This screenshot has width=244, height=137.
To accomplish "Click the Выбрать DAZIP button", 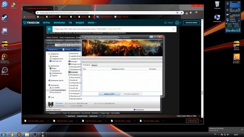I will pyautogui.click(x=109, y=94).
